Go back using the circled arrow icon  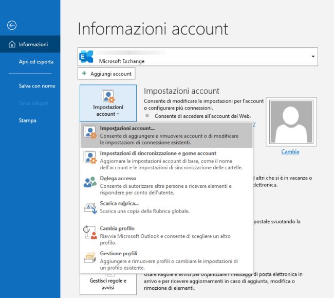pos(12,25)
